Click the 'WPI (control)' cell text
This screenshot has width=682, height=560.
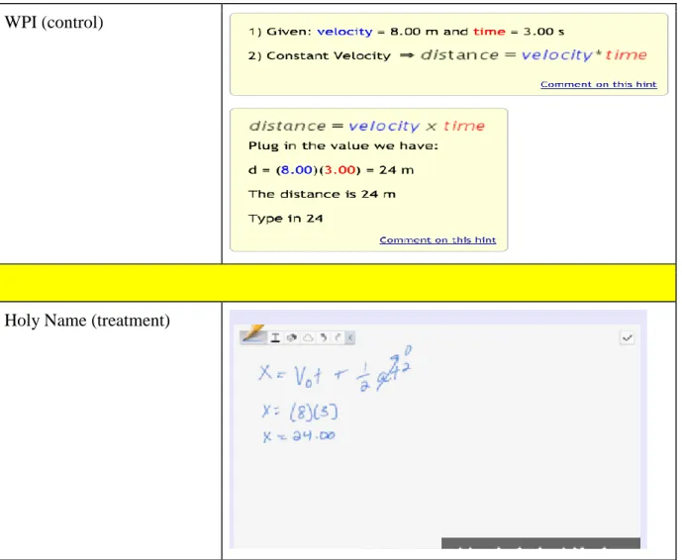(x=53, y=22)
